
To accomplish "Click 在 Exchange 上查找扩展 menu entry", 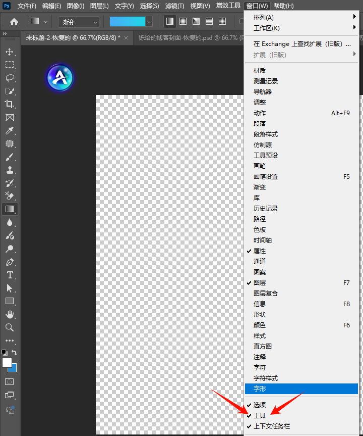I will pos(301,44).
